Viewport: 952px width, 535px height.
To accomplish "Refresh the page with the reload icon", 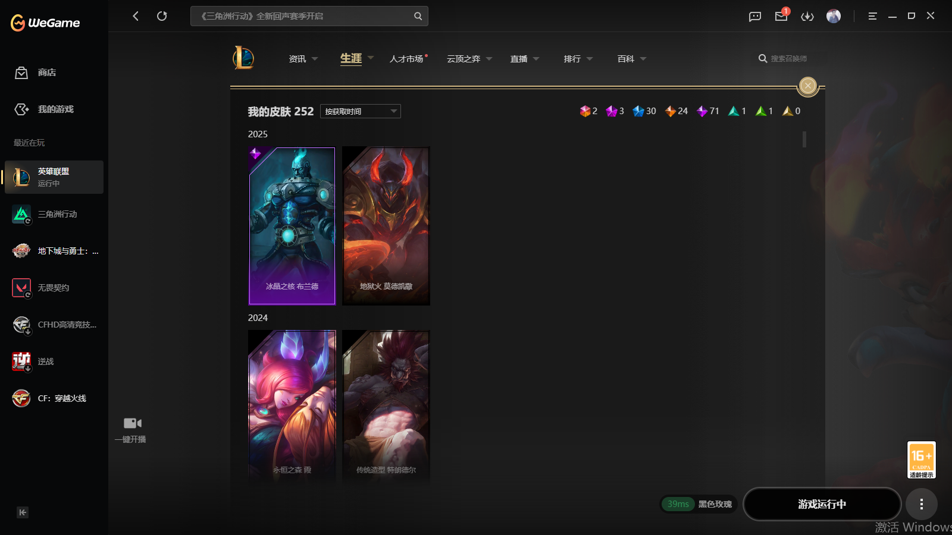I will tap(162, 16).
